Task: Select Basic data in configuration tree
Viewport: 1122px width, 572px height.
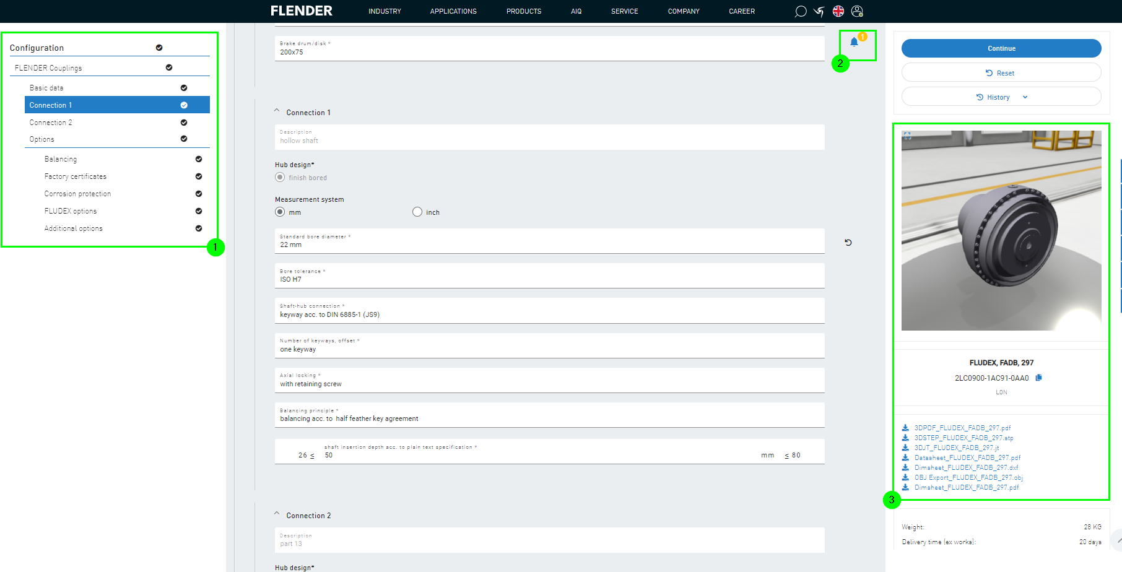Action: pyautogui.click(x=46, y=88)
